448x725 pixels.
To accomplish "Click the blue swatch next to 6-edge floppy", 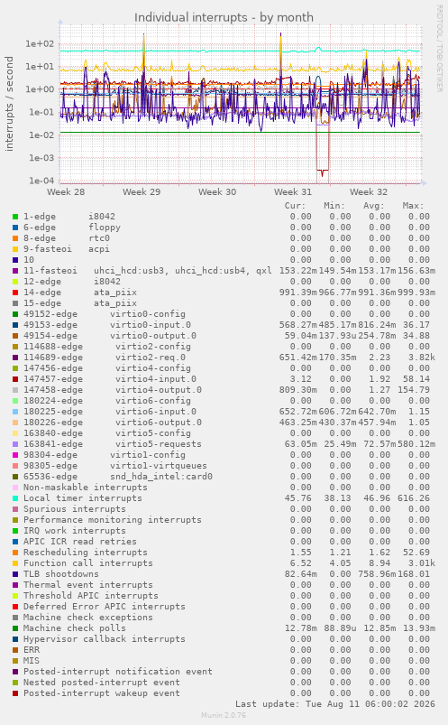I will point(15,228).
